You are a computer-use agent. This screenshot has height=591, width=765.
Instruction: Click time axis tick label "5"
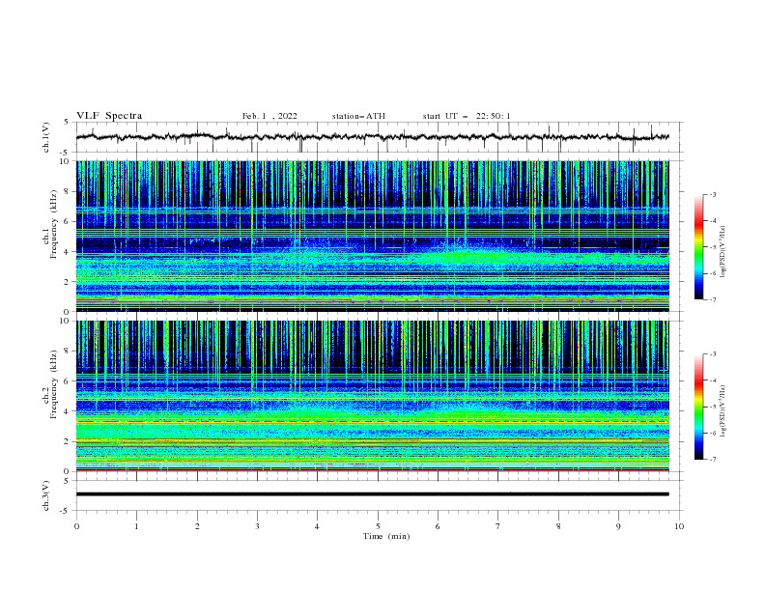378,526
